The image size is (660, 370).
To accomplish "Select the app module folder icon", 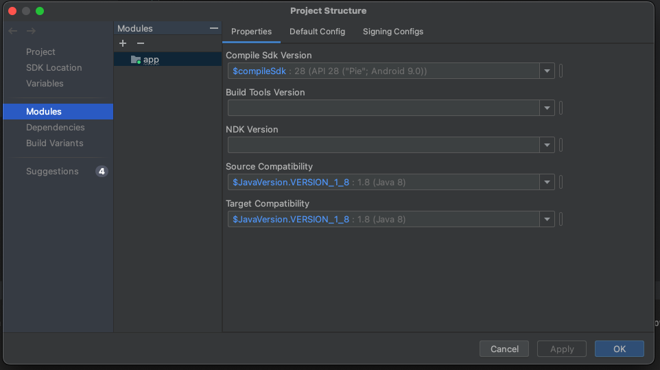I will 135,60.
